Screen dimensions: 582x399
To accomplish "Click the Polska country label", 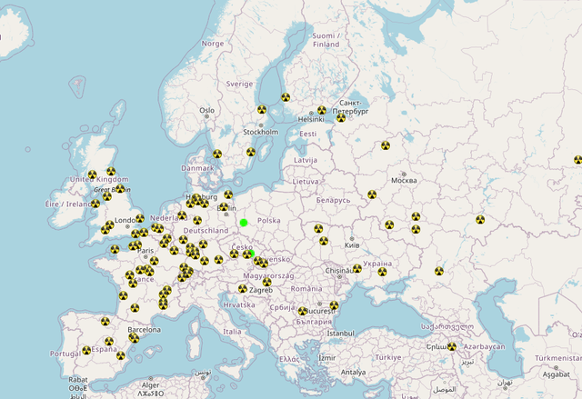I will (x=269, y=221).
